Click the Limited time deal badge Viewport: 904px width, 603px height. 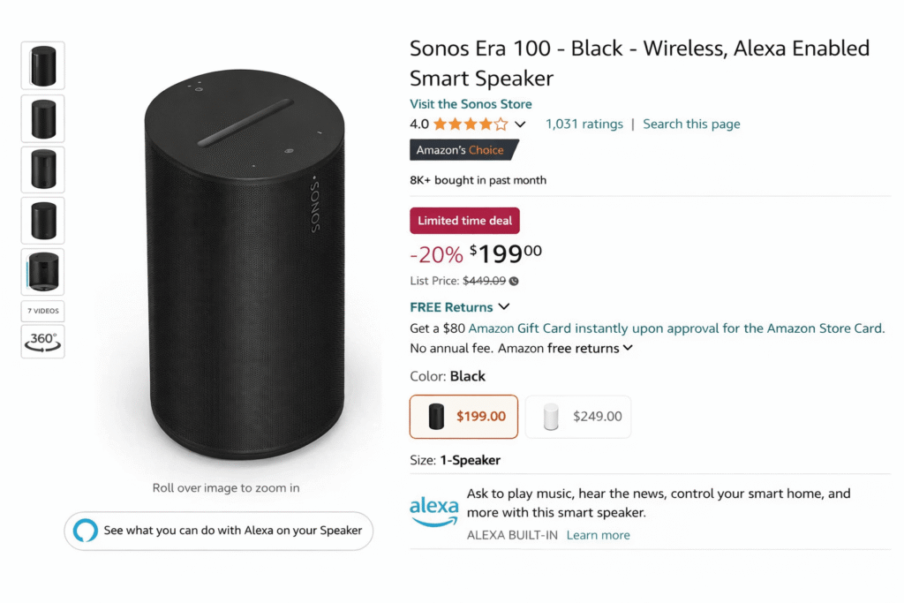[x=464, y=221]
